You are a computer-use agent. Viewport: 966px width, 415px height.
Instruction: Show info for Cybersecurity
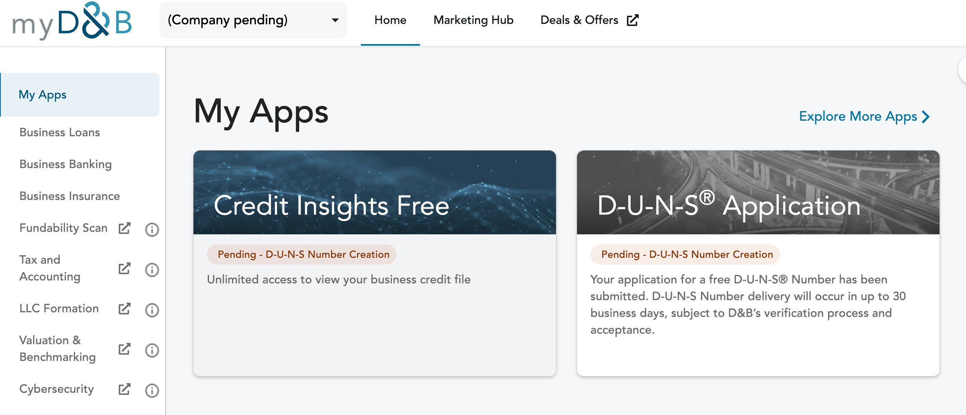coord(152,390)
